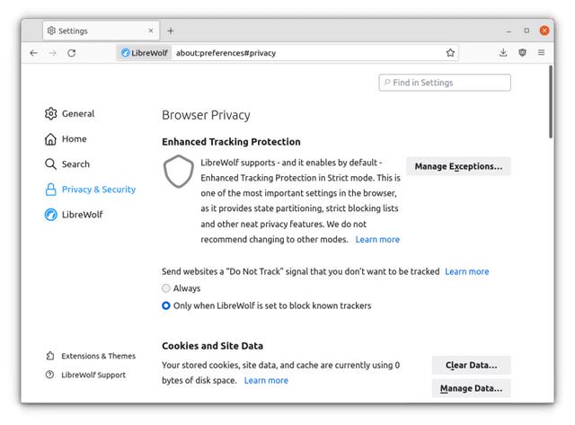Screen dimensions: 575x425
Task: Open Extensions & Themes link
Action: click(91, 356)
